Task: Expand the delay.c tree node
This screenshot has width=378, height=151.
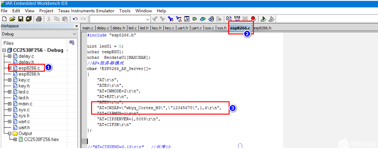Action: [9, 56]
